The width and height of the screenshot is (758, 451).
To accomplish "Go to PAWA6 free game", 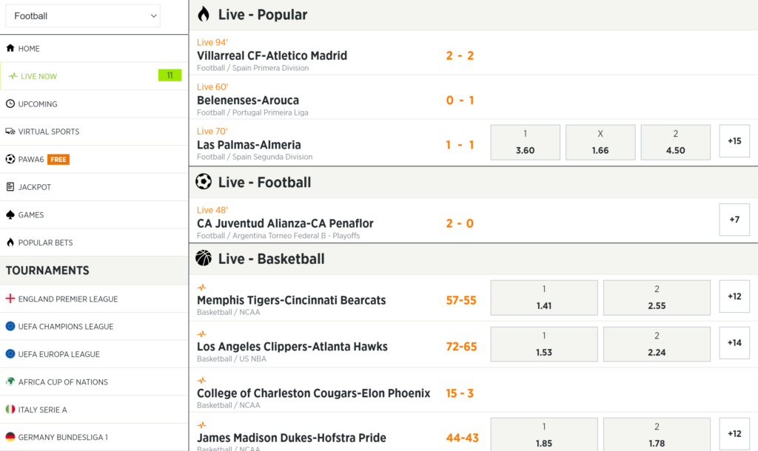I will tap(31, 160).
